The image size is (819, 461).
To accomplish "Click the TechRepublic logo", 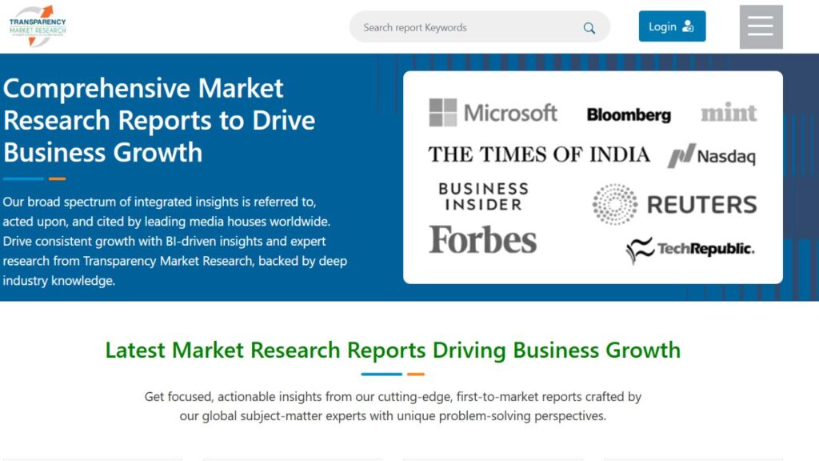I will click(x=689, y=250).
